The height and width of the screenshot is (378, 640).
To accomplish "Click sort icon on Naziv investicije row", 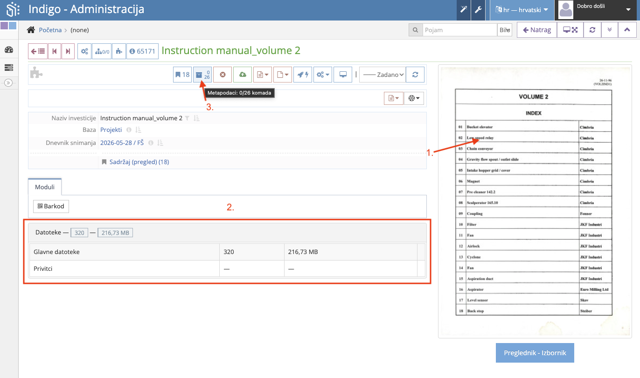I will 196,118.
